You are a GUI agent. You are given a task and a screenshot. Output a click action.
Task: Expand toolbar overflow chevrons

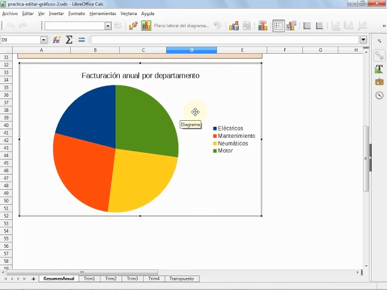(x=384, y=25)
